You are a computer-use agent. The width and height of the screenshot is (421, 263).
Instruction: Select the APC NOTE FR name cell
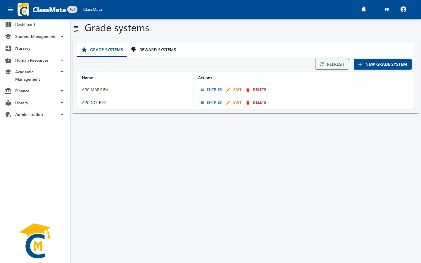point(135,103)
